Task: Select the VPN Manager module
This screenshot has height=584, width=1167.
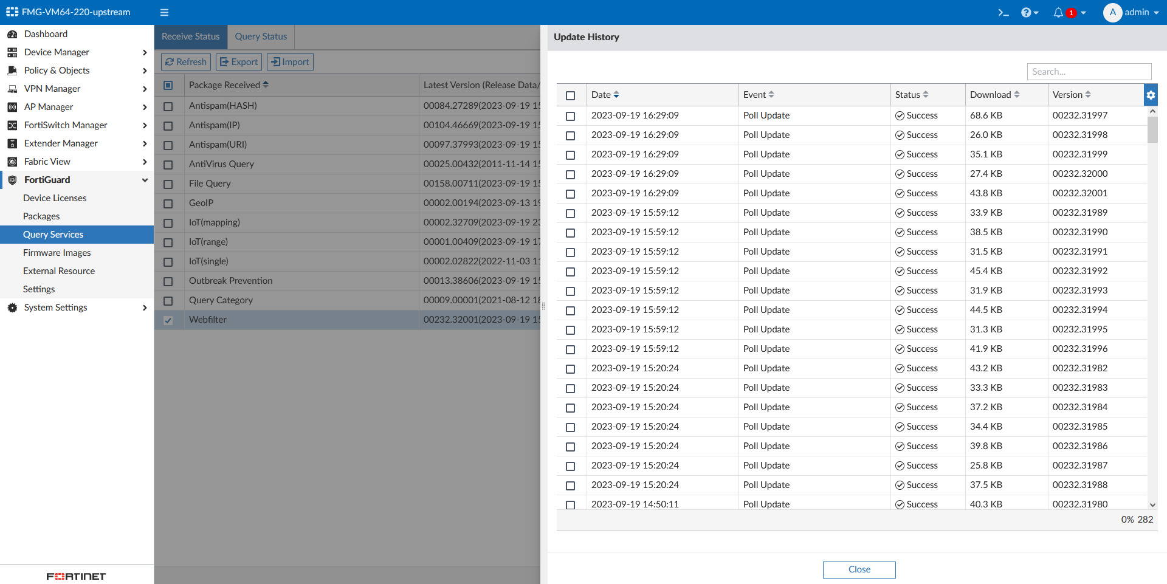Action: [x=52, y=89]
